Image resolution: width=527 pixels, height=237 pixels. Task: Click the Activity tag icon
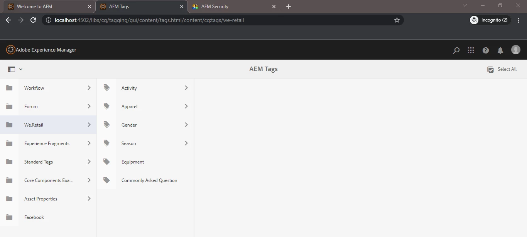click(x=106, y=88)
